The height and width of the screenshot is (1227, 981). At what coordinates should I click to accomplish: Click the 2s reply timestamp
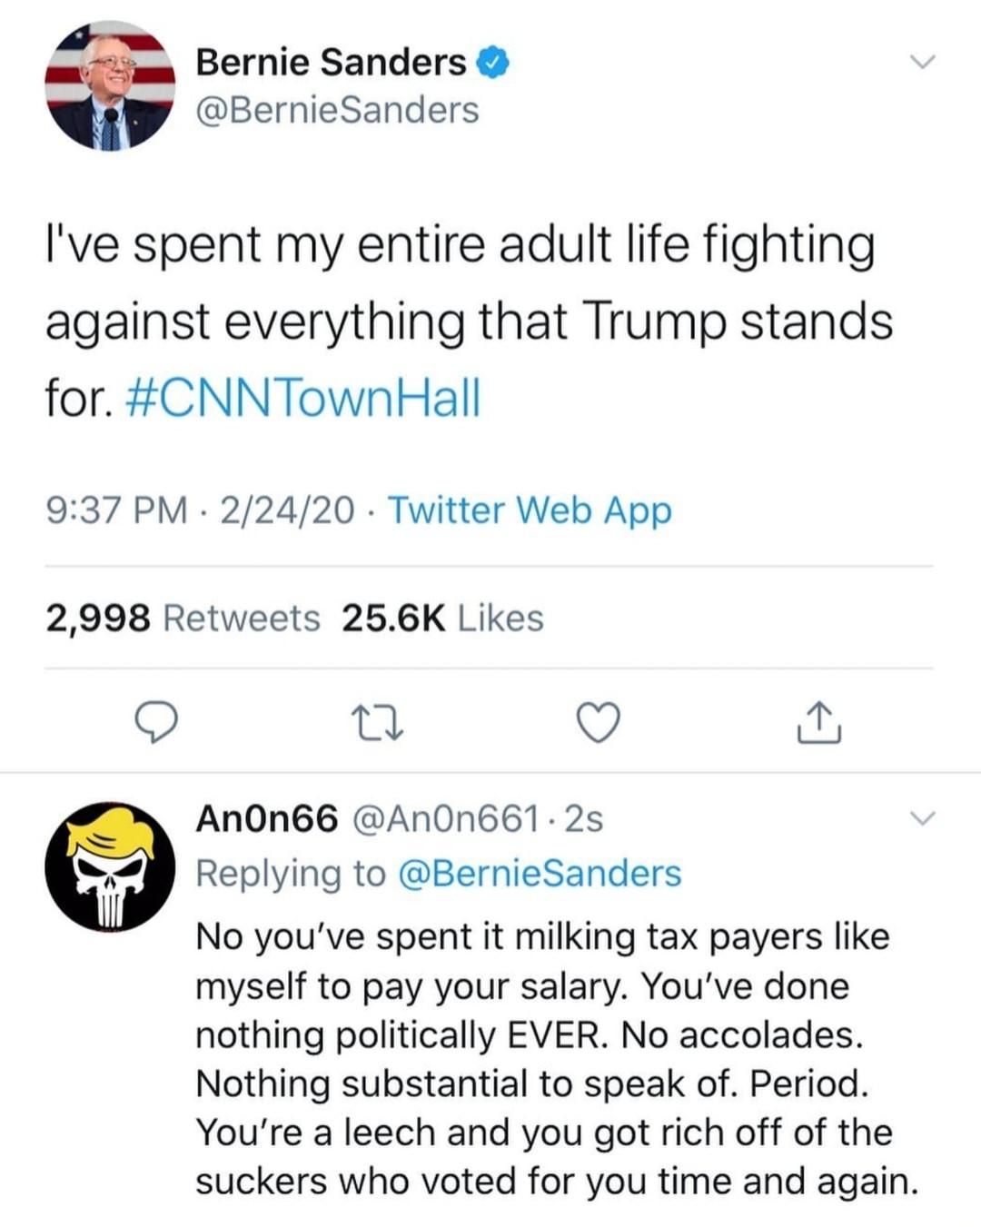(583, 818)
